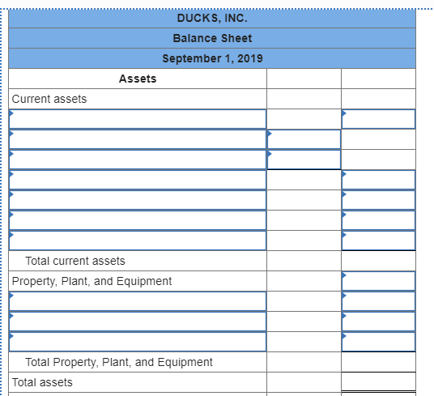Select middle-column amount field of second Current assets row
The width and height of the screenshot is (434, 396).
(304, 139)
